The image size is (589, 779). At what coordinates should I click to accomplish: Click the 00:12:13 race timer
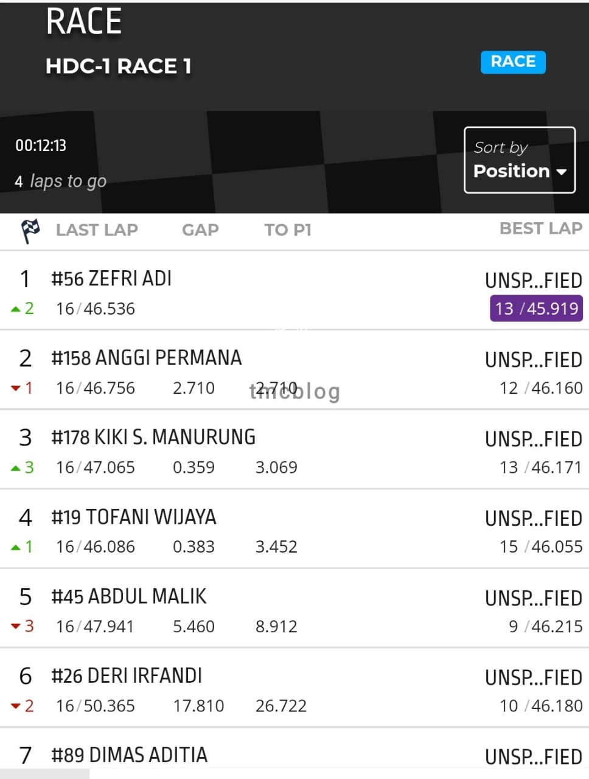pos(41,145)
